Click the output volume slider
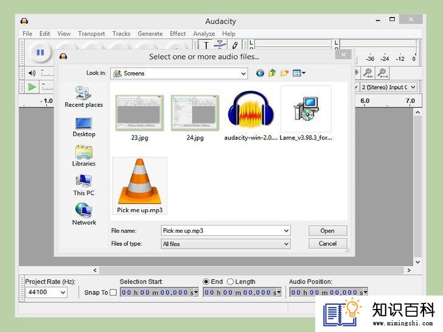 coord(47,73)
